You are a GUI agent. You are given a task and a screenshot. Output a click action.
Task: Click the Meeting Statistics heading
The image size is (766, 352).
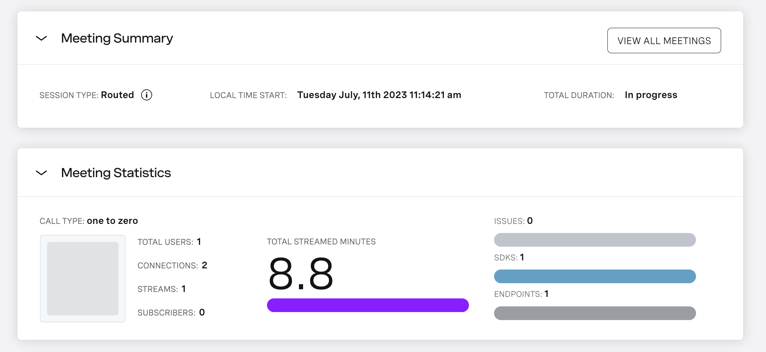[116, 173]
